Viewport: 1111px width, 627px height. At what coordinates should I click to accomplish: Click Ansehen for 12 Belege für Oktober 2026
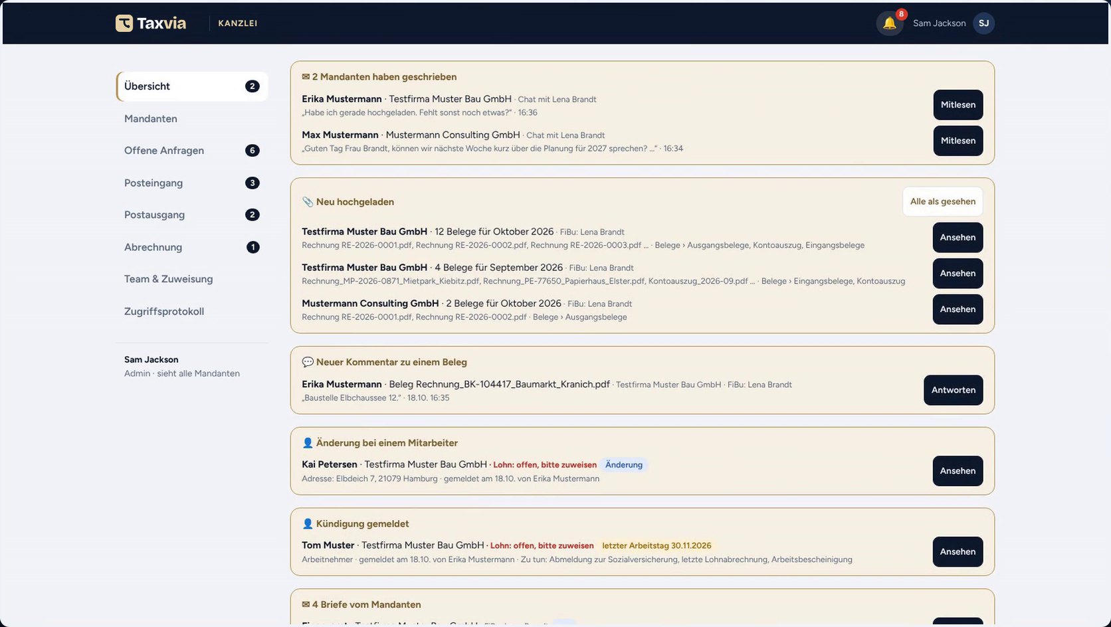coord(958,238)
